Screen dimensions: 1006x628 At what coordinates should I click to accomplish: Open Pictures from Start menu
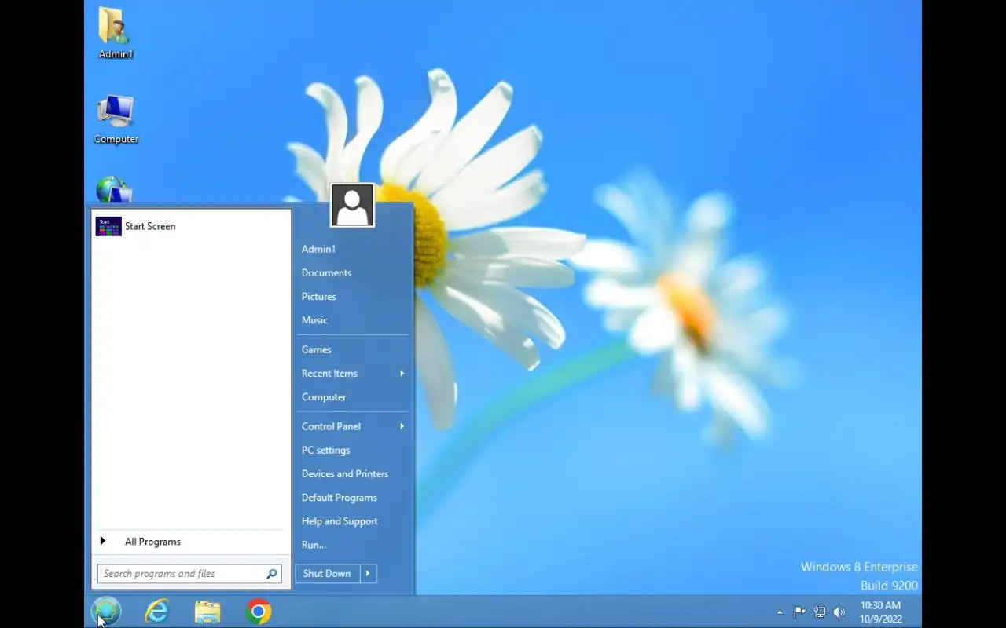[319, 297]
